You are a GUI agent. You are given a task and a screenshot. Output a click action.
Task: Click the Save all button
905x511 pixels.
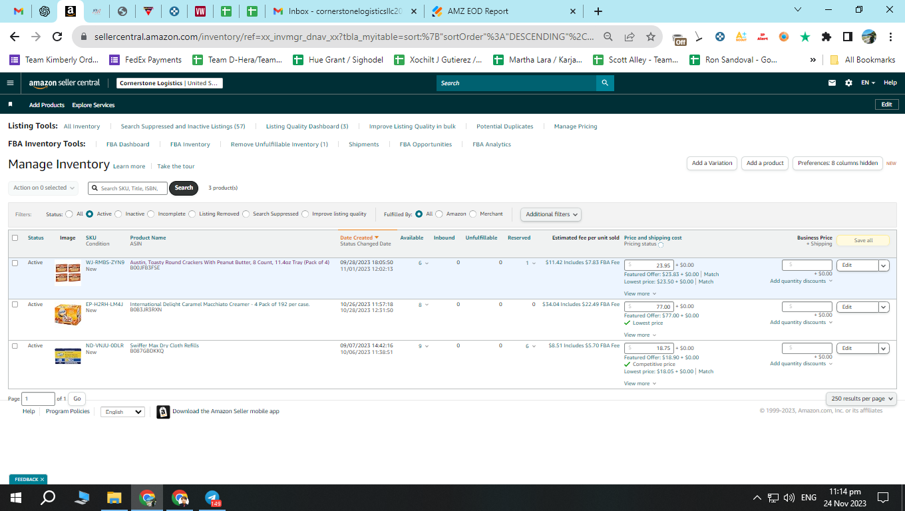point(863,240)
